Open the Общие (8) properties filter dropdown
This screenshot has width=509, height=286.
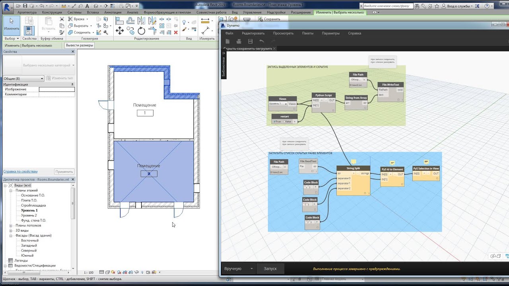coord(23,78)
